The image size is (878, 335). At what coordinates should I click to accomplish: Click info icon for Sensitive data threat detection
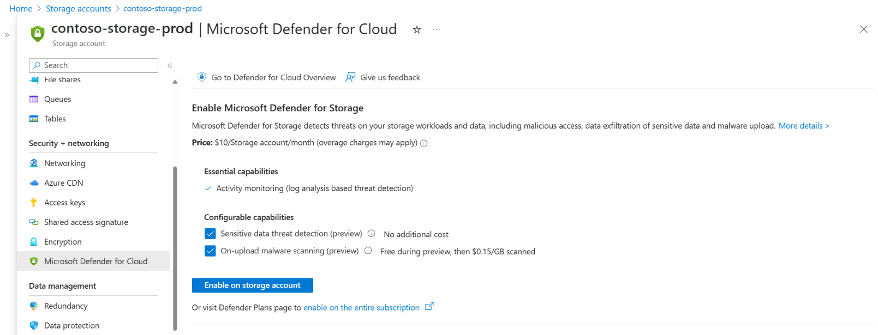(x=371, y=234)
